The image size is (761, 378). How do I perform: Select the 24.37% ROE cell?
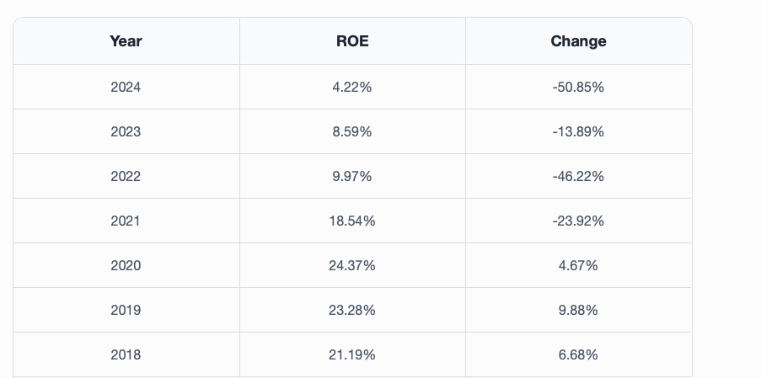[352, 265]
